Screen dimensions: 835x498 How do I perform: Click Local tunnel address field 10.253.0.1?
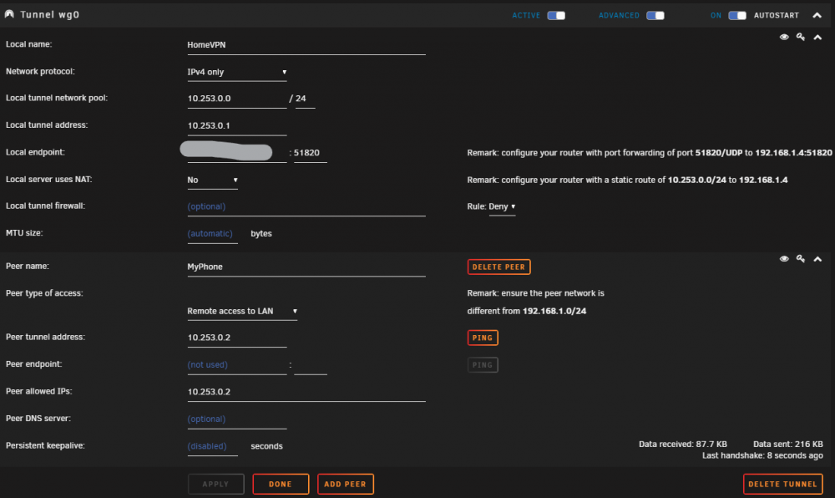click(237, 125)
